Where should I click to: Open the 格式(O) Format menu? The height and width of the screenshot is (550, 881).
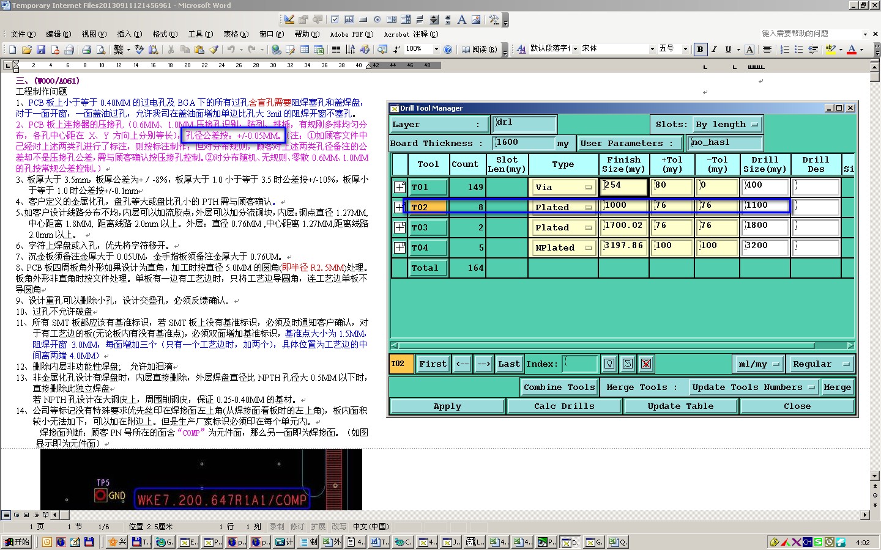tap(165, 34)
